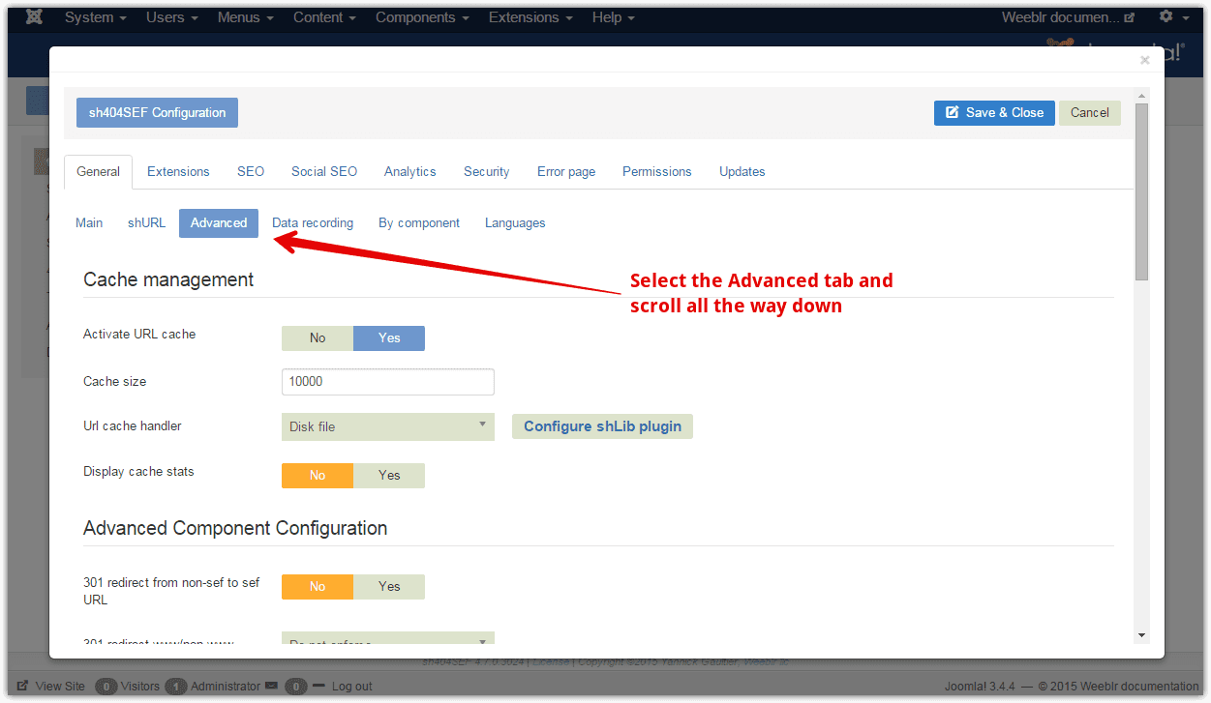
Task: Click the Visitors count badge
Action: pyautogui.click(x=106, y=687)
